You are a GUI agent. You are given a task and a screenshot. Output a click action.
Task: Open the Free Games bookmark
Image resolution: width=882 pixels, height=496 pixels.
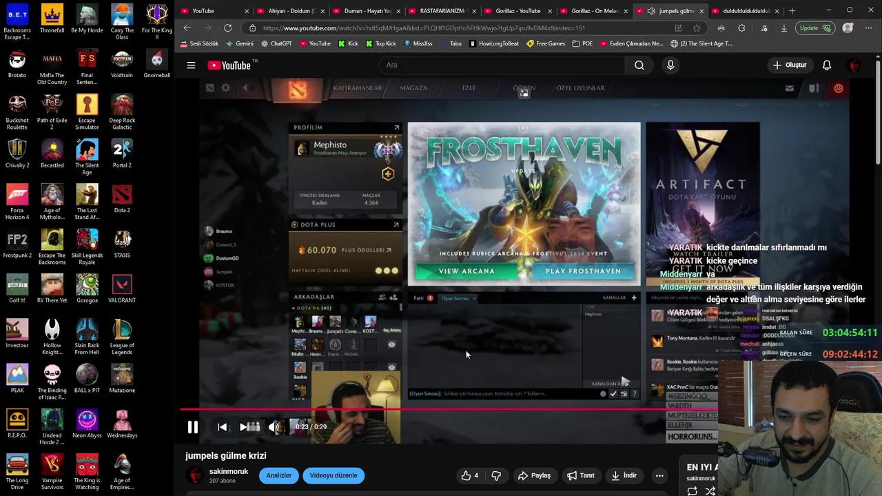pyautogui.click(x=545, y=43)
